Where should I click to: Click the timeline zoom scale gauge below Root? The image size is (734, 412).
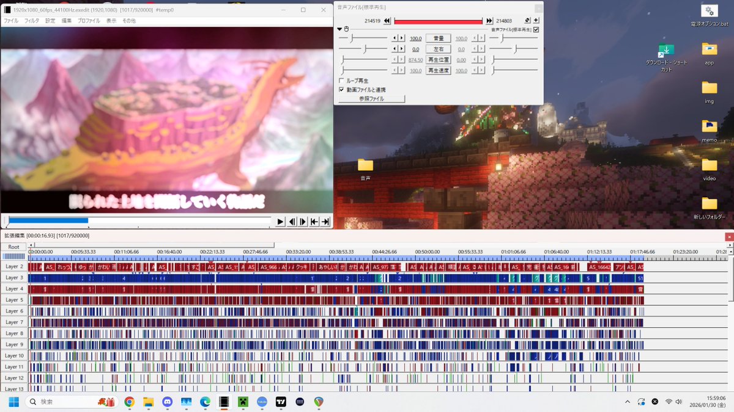click(13, 256)
